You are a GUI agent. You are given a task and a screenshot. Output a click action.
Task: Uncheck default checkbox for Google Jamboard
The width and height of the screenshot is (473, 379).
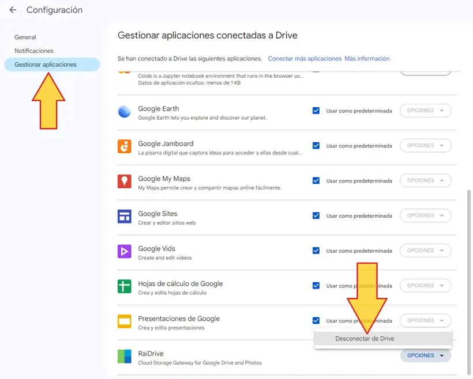[x=316, y=146]
